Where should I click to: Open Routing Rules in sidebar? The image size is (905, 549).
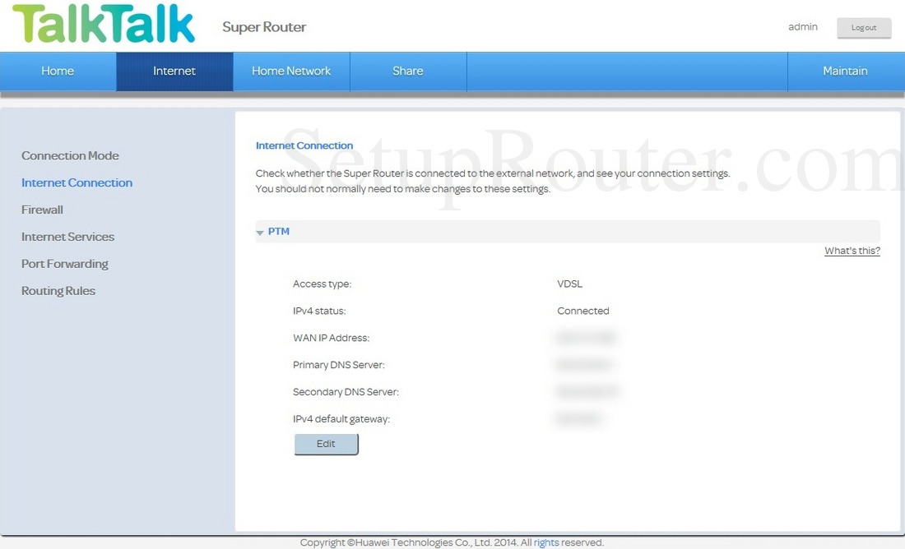point(58,291)
